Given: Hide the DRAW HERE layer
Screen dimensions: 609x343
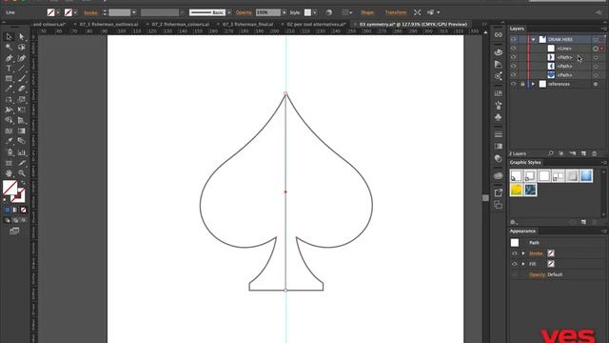Looking at the screenshot, I should click(514, 39).
